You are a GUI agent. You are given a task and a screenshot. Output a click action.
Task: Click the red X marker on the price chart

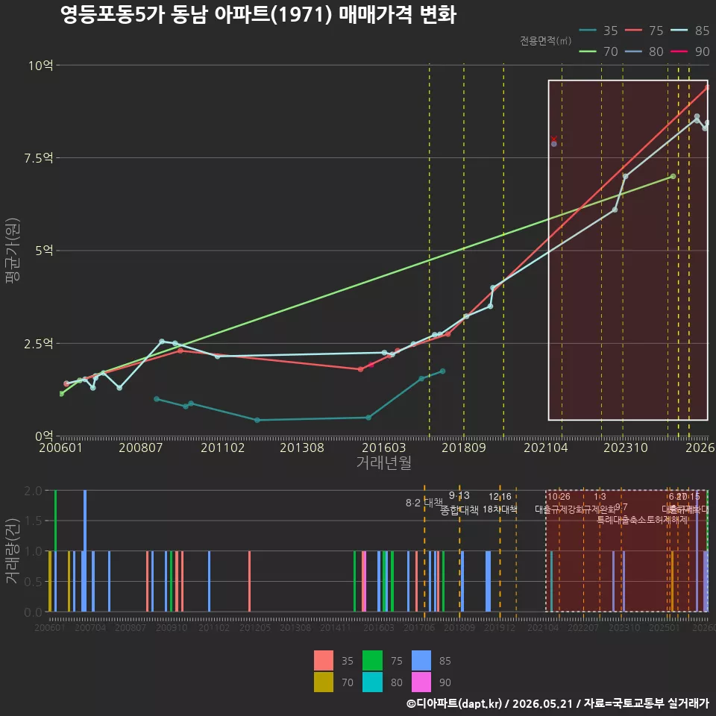pos(554,139)
